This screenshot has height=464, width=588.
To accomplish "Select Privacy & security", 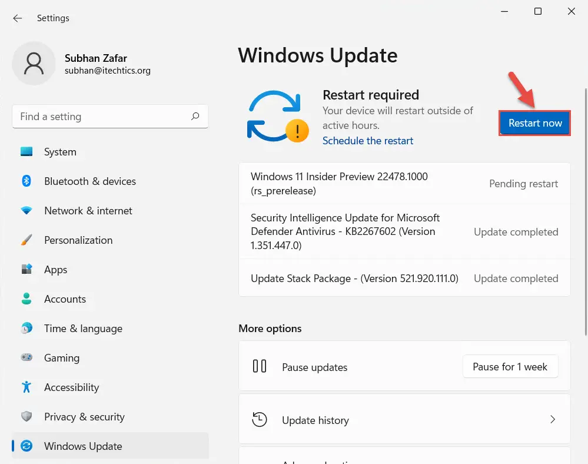I will tap(110, 417).
